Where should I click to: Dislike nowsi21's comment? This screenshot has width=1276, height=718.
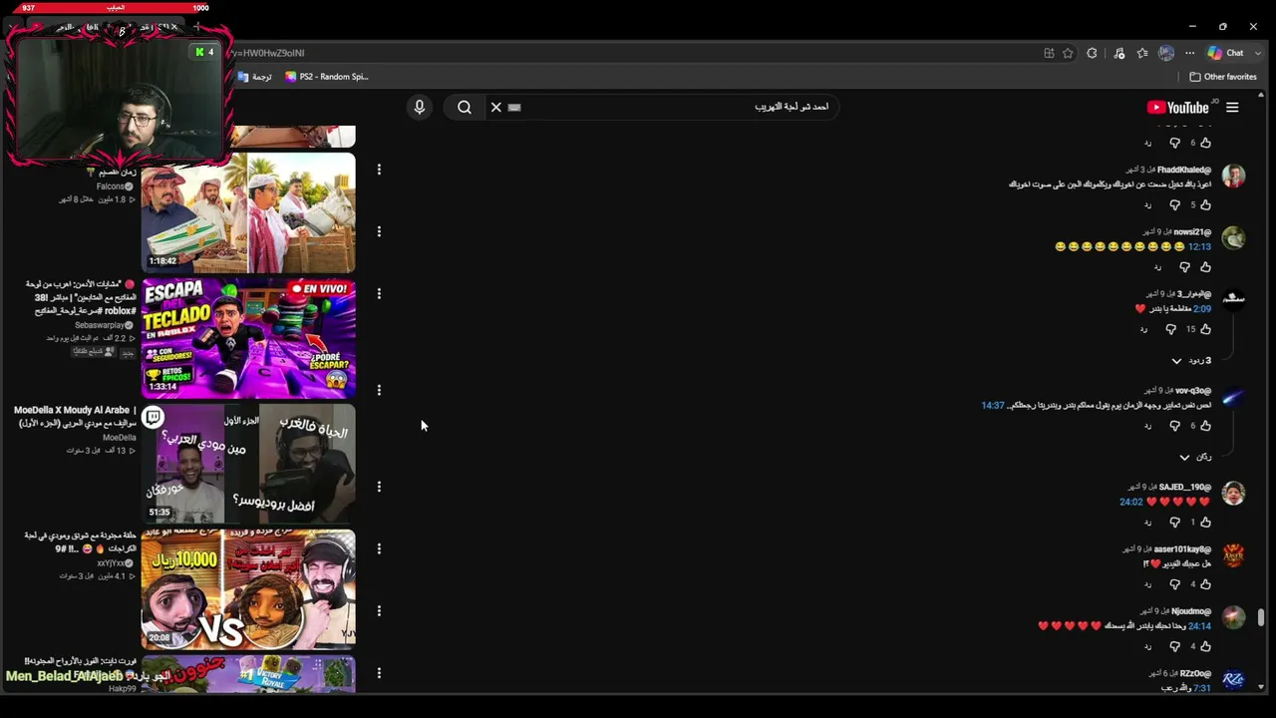(1184, 266)
